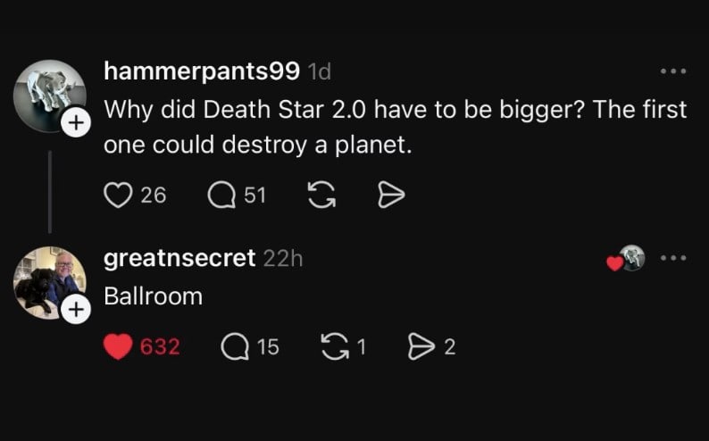The height and width of the screenshot is (441, 709).
Task: Share greatnsecret's Ballroom reply
Action: [418, 346]
